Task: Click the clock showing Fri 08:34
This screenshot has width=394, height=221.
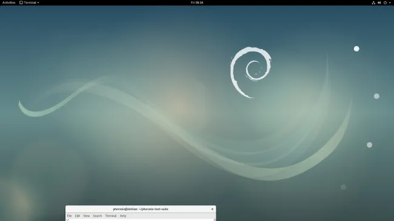Action: 197,2
